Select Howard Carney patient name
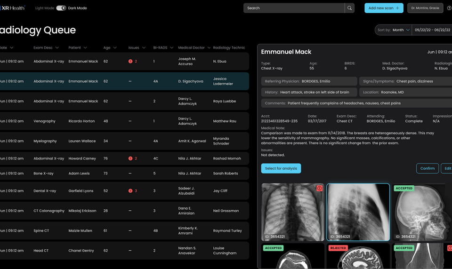Image resolution: width=452 pixels, height=269 pixels. coord(82,158)
